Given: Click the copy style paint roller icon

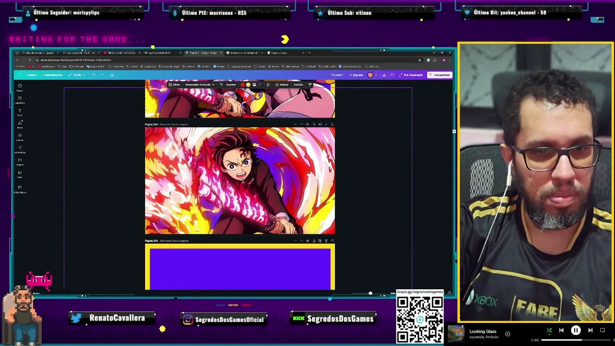Looking at the screenshot, I should (310, 85).
